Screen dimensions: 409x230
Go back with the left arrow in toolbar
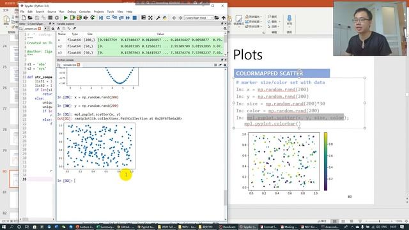pyautogui.click(x=174, y=18)
